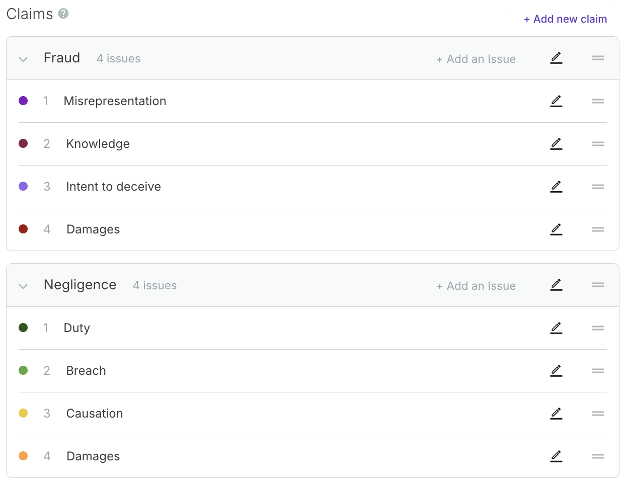The image size is (627, 485).
Task: Edit the Fraud claim name
Action: [556, 58]
